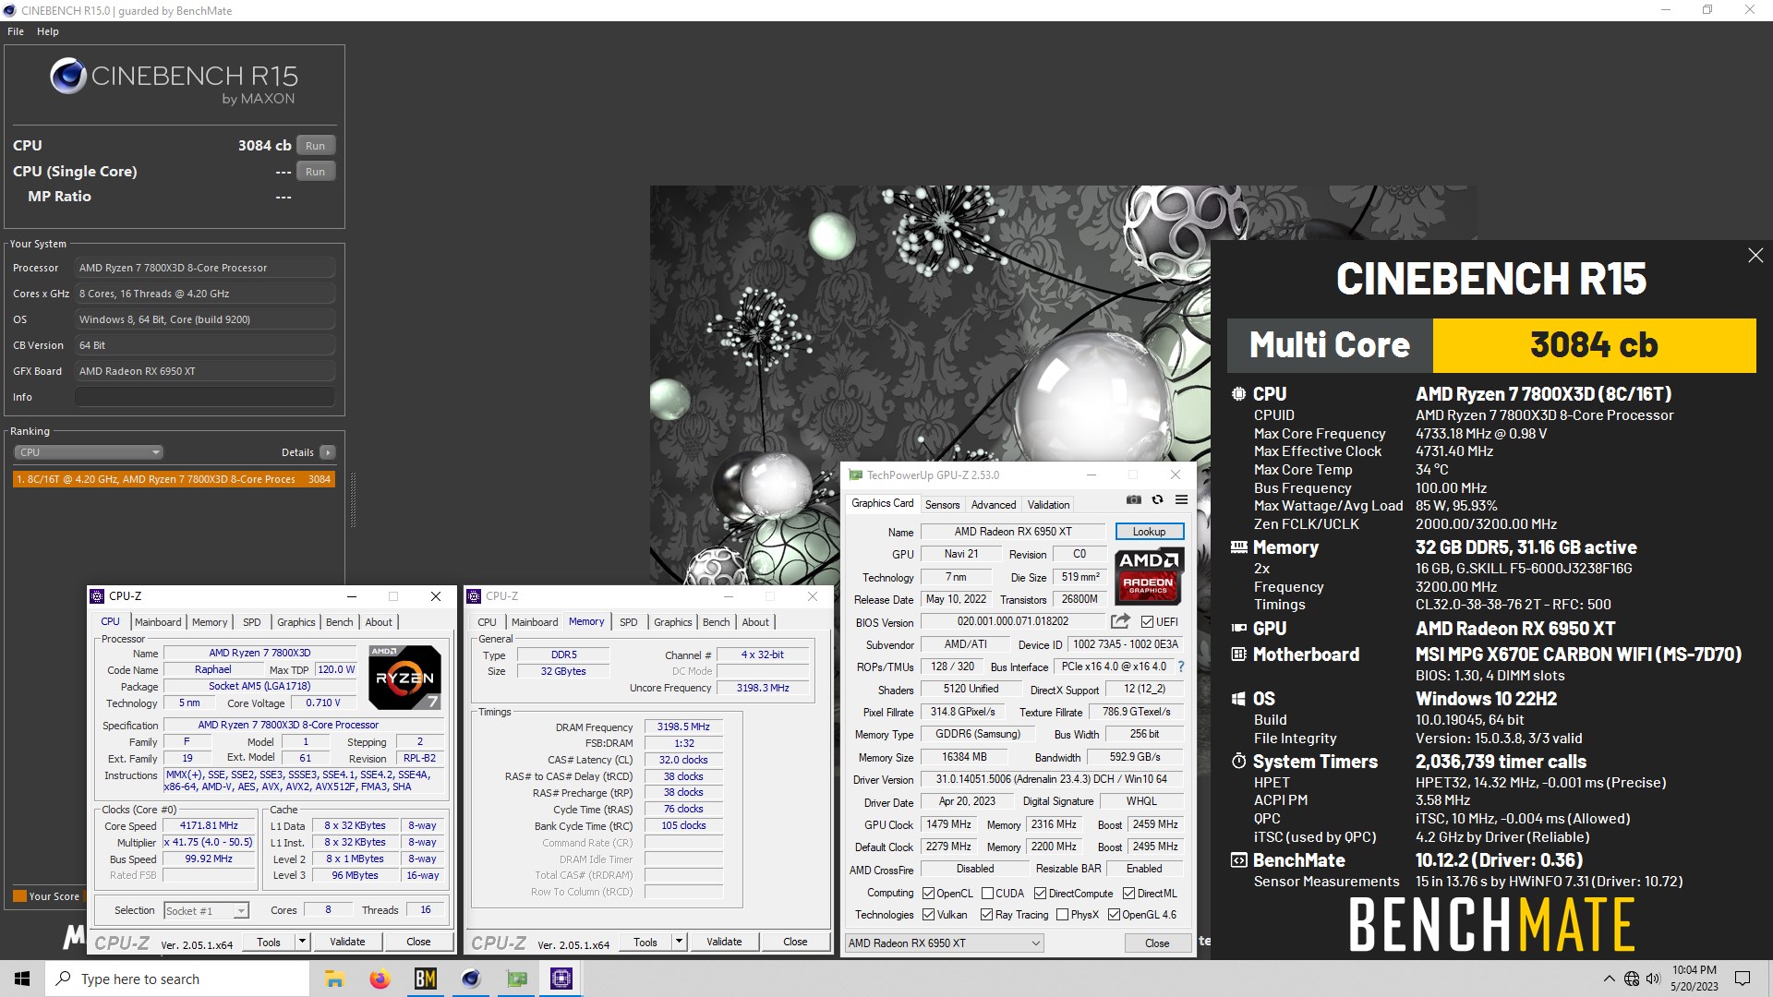This screenshot has width=1773, height=997.
Task: Open Firefox from the taskbar
Action: pos(380,979)
